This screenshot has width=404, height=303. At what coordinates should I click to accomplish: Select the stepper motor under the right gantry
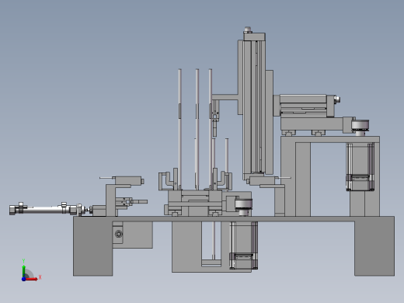[360, 167]
